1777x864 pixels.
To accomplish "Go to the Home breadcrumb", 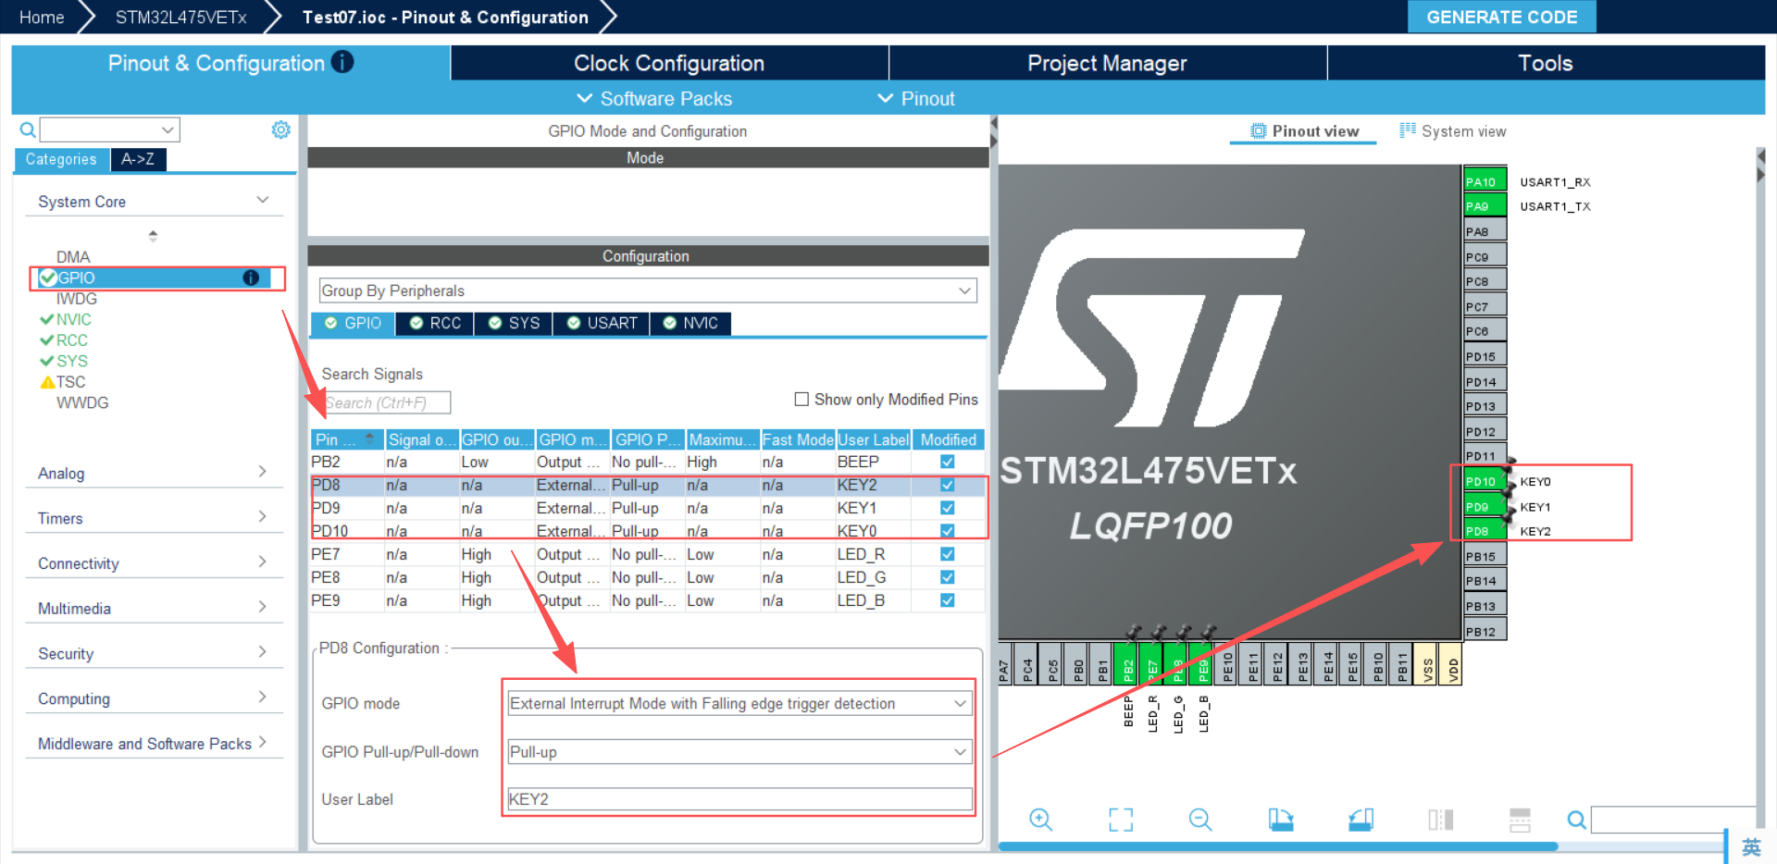I will pyautogui.click(x=42, y=17).
